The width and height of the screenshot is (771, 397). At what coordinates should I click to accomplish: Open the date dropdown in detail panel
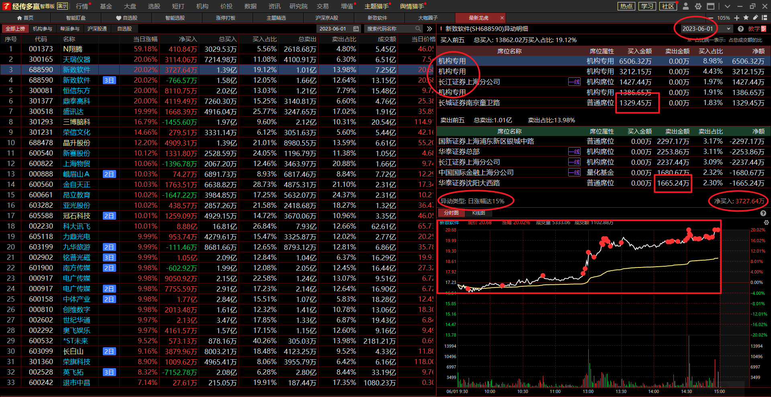coord(728,29)
